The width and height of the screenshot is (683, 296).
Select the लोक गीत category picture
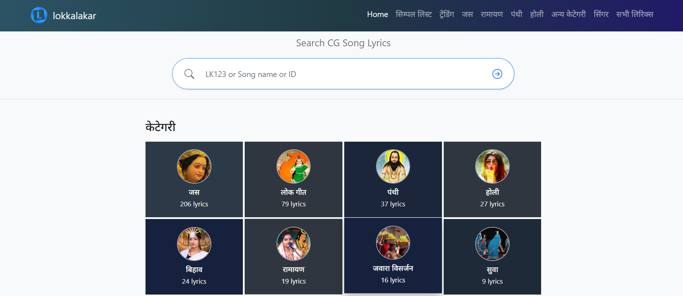pyautogui.click(x=293, y=166)
